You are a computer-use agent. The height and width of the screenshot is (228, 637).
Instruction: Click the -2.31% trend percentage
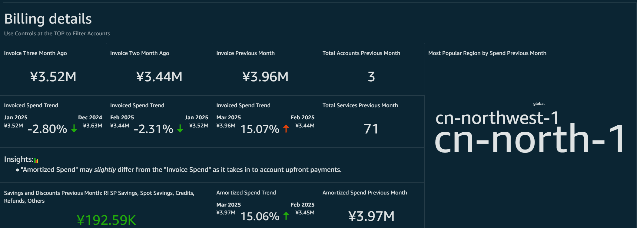click(154, 129)
